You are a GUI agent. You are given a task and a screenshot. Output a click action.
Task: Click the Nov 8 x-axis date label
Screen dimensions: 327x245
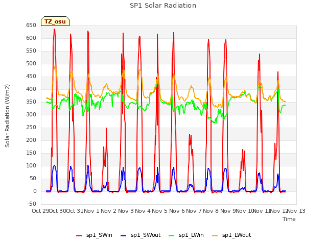point(211,211)
